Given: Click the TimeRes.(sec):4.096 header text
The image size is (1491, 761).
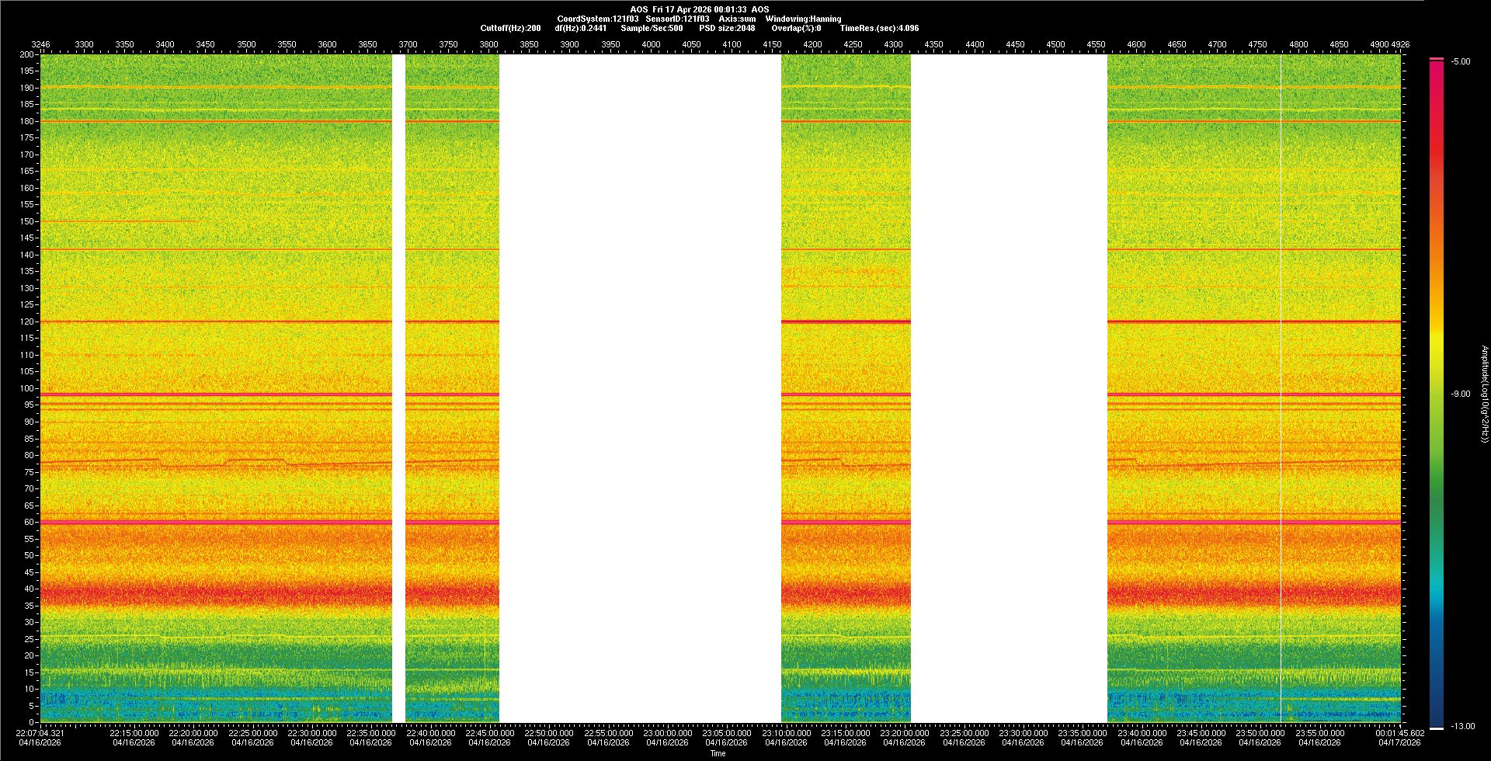Looking at the screenshot, I should pos(879,28).
